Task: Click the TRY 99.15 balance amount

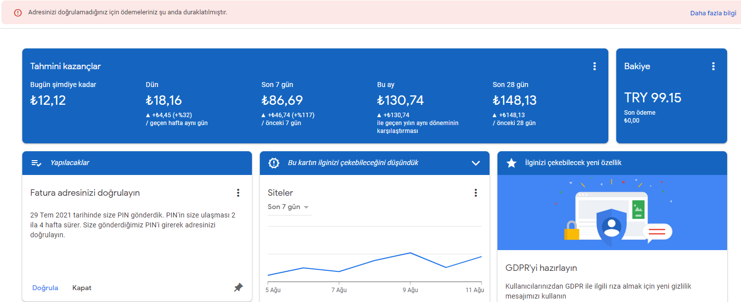Action: [653, 98]
